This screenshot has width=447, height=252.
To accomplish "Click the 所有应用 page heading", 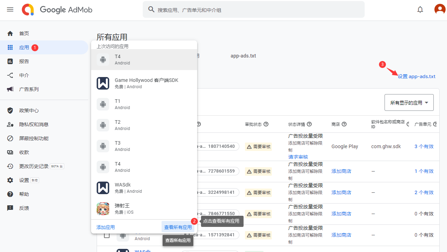I will coord(112,37).
